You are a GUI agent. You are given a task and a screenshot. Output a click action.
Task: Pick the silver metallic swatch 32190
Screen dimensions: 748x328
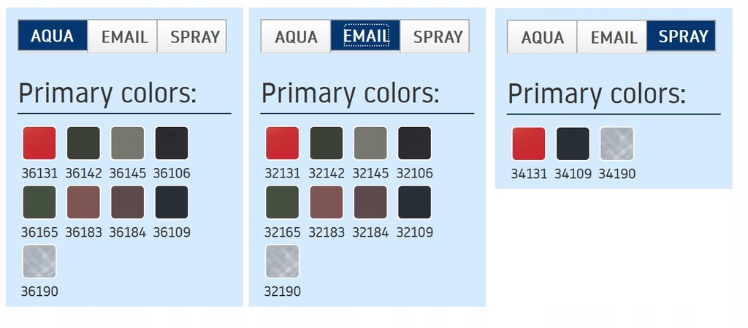coord(282,262)
